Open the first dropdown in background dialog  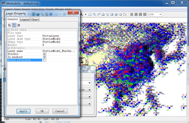tap(89, 83)
